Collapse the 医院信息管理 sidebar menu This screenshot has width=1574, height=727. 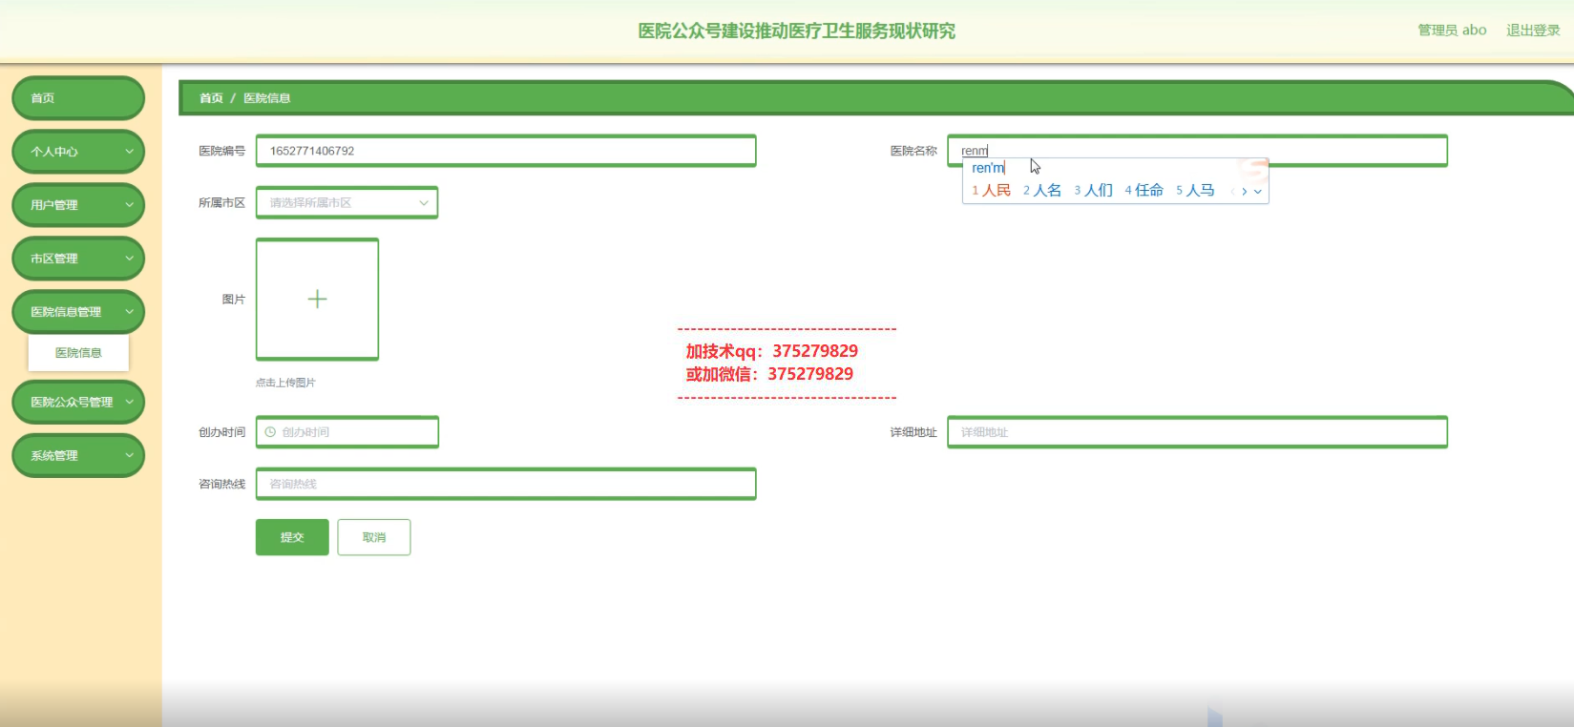coord(78,312)
